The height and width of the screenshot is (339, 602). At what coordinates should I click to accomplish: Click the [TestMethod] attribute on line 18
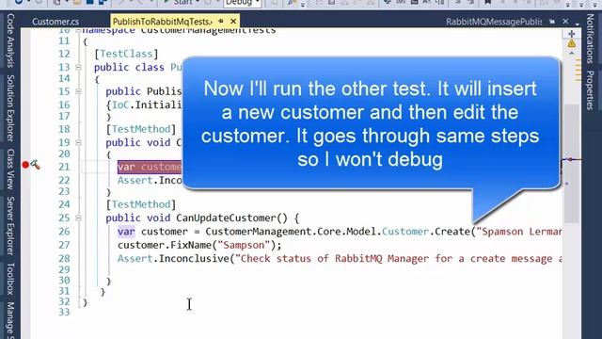[141, 129]
